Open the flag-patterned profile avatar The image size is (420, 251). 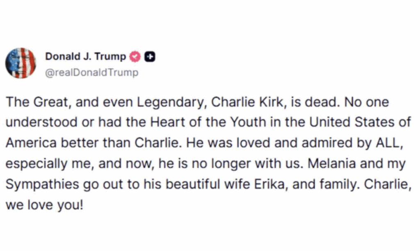tap(21, 63)
